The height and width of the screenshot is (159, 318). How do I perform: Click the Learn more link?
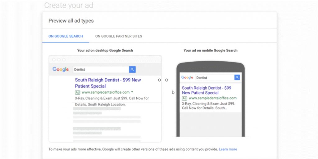point(228,149)
